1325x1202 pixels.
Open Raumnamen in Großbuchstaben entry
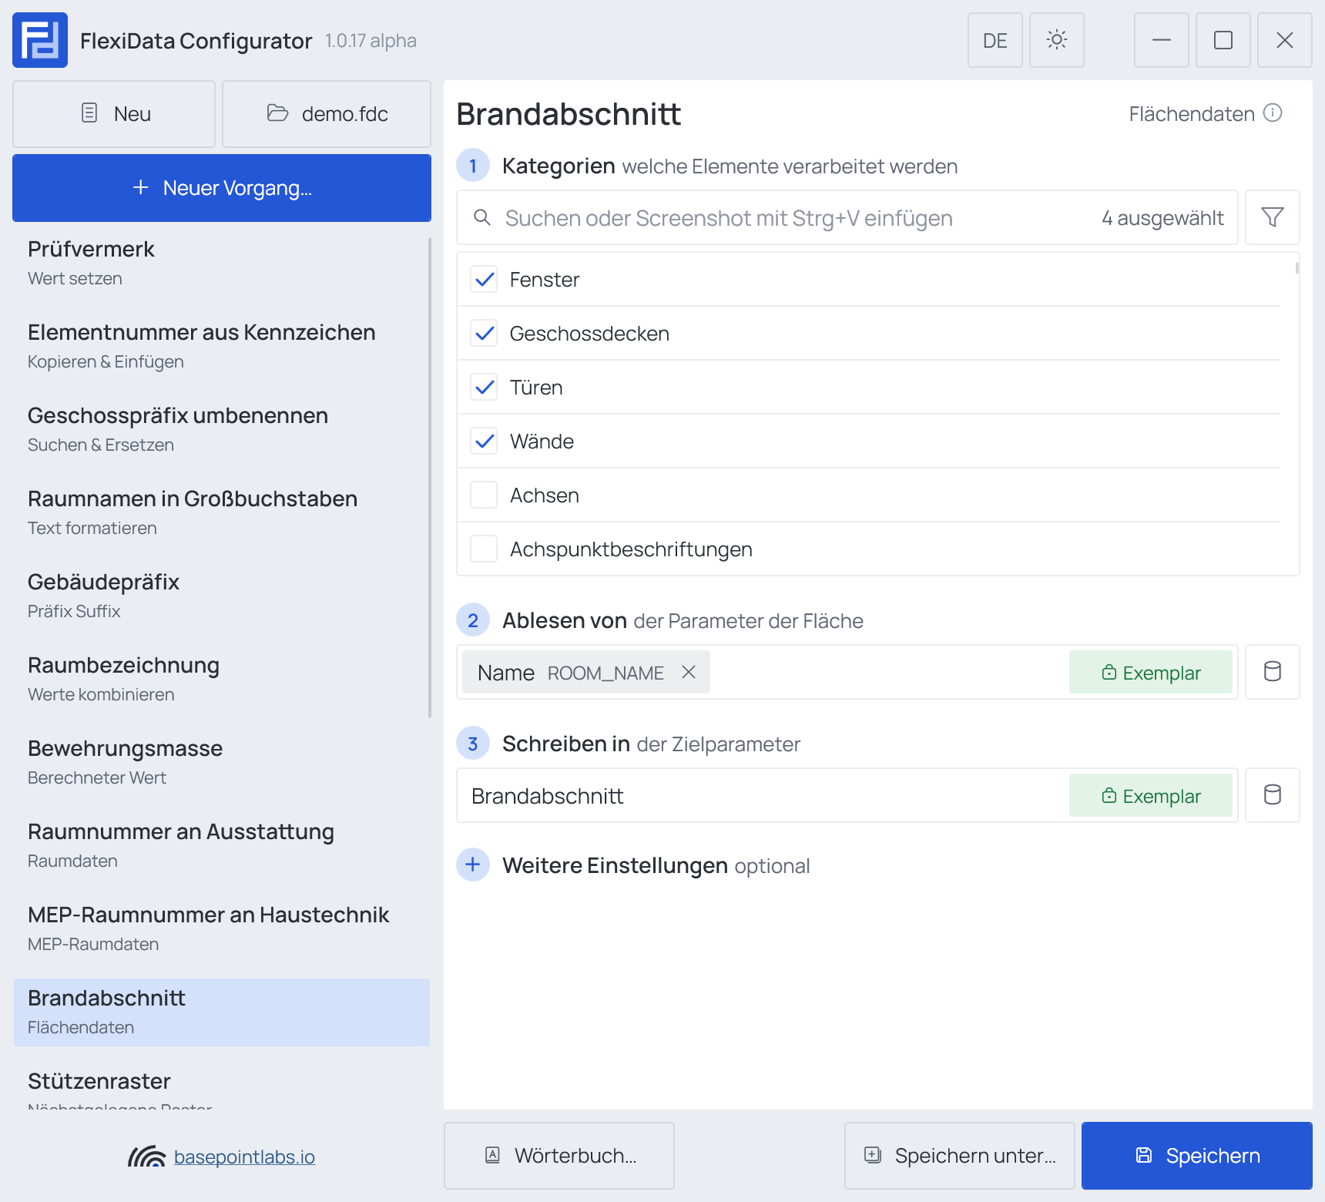pyautogui.click(x=221, y=513)
